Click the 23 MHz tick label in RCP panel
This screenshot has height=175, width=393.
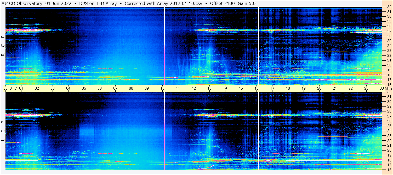click(x=389, y=51)
